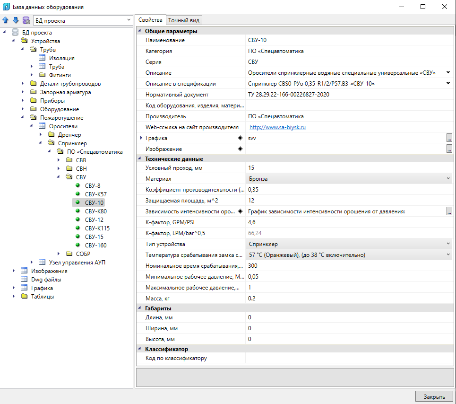Screen dimensions: 456x404
Task: Click the Dwg файлы table icon
Action: (x=24, y=279)
